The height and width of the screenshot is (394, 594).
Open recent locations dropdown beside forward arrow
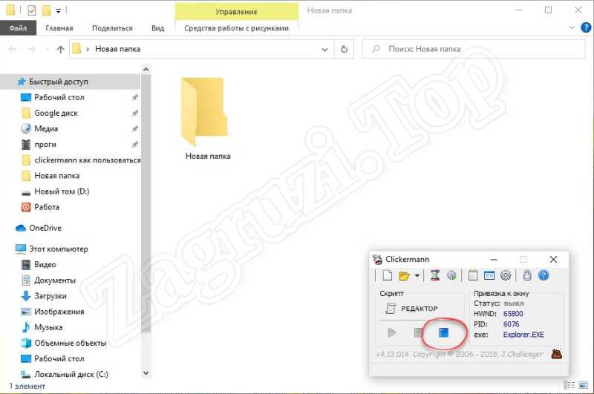[47, 49]
